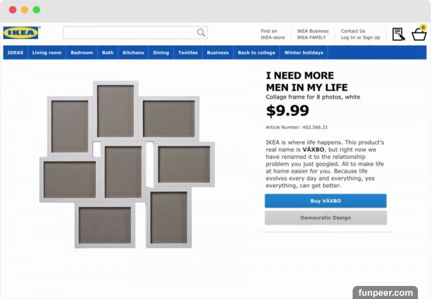Go to the Kitchens section

click(x=133, y=53)
